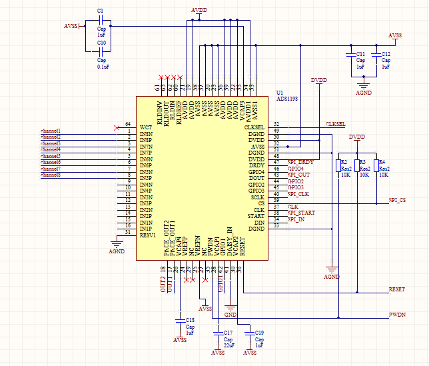The image size is (429, 366).
Task: Click the SCLK pin name inside U1
Action: coord(258,197)
